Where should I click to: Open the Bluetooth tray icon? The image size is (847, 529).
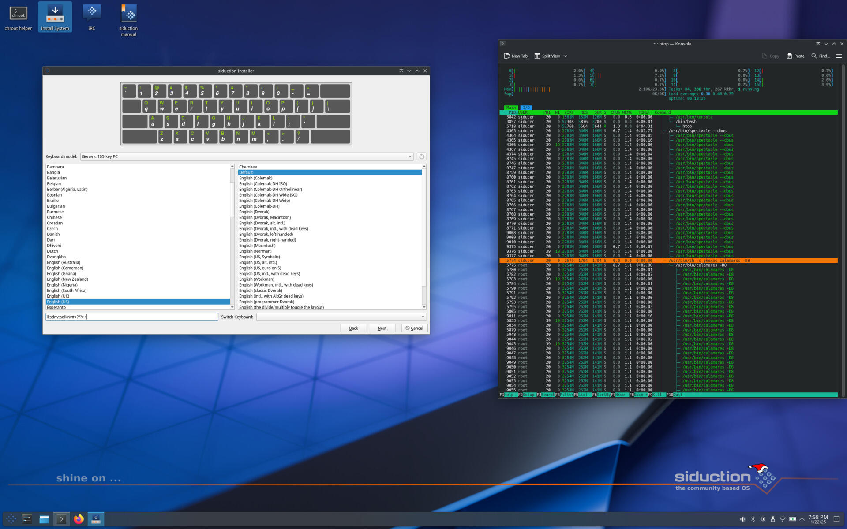click(x=753, y=519)
